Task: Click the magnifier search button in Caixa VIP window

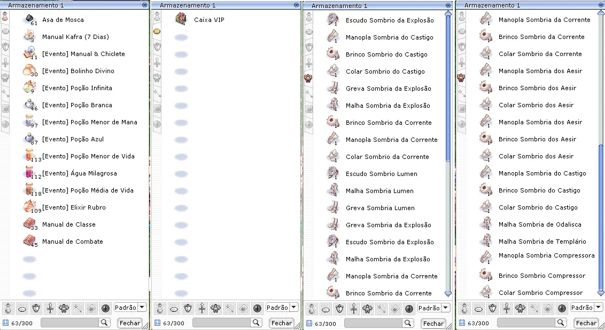Action: click(x=256, y=323)
